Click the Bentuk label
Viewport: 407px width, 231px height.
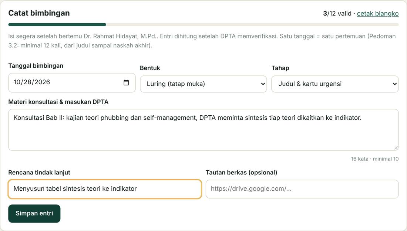(x=150, y=68)
